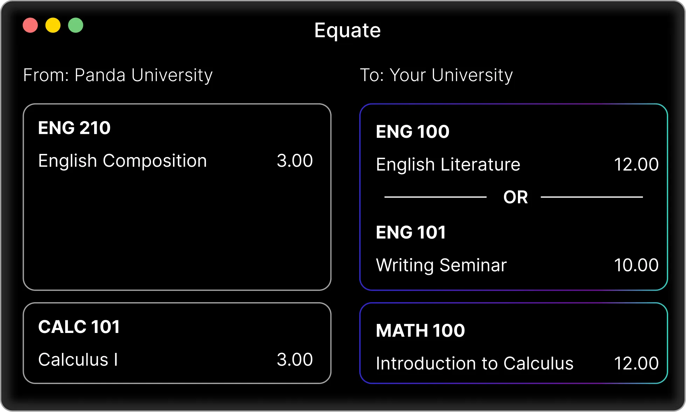686x412 pixels.
Task: Click the Calculus I 3.00 credits value
Action: pyautogui.click(x=295, y=360)
